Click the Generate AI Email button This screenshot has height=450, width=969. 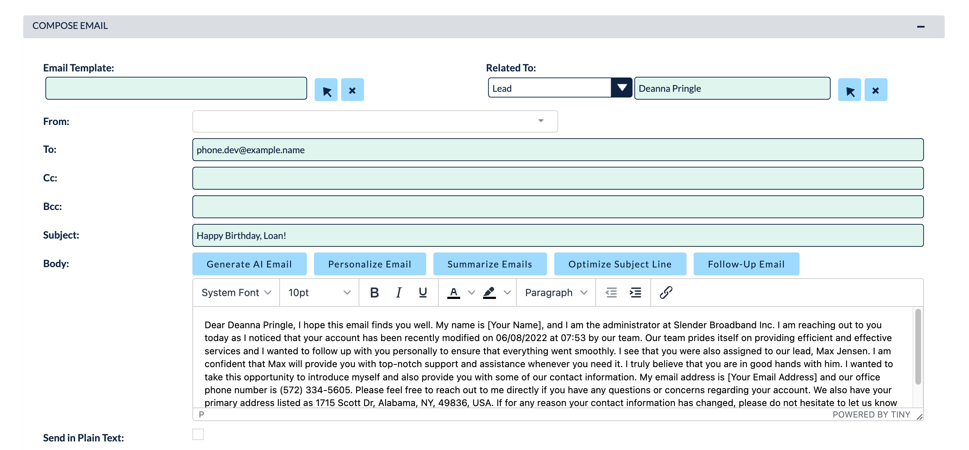point(249,264)
